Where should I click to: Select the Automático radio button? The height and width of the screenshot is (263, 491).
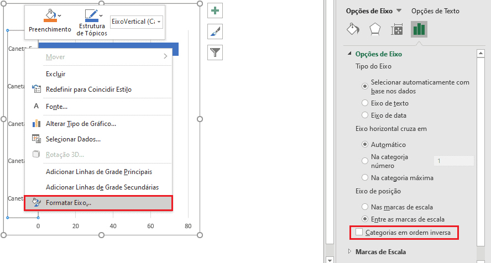(365, 144)
